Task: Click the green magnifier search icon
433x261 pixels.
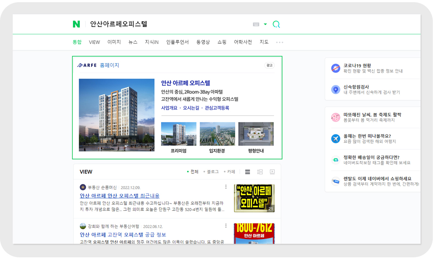Action: point(276,25)
